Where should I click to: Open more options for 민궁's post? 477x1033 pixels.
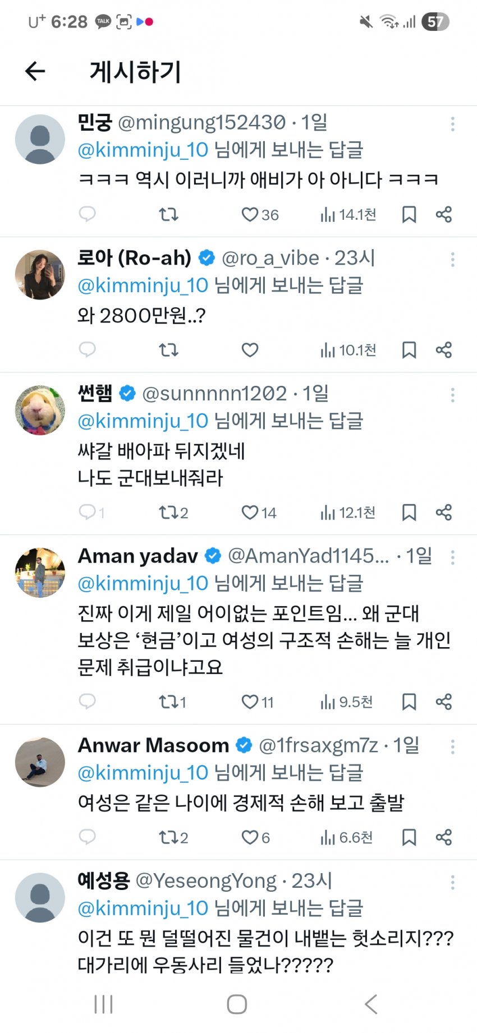click(x=452, y=124)
